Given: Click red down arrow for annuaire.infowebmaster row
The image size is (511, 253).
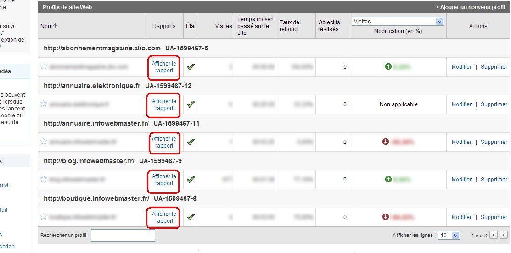Looking at the screenshot, I should coord(386,142).
